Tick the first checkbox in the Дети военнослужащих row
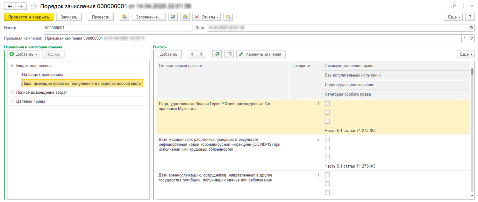Image resolution: width=478 pixels, height=202 pixels. 327,175
